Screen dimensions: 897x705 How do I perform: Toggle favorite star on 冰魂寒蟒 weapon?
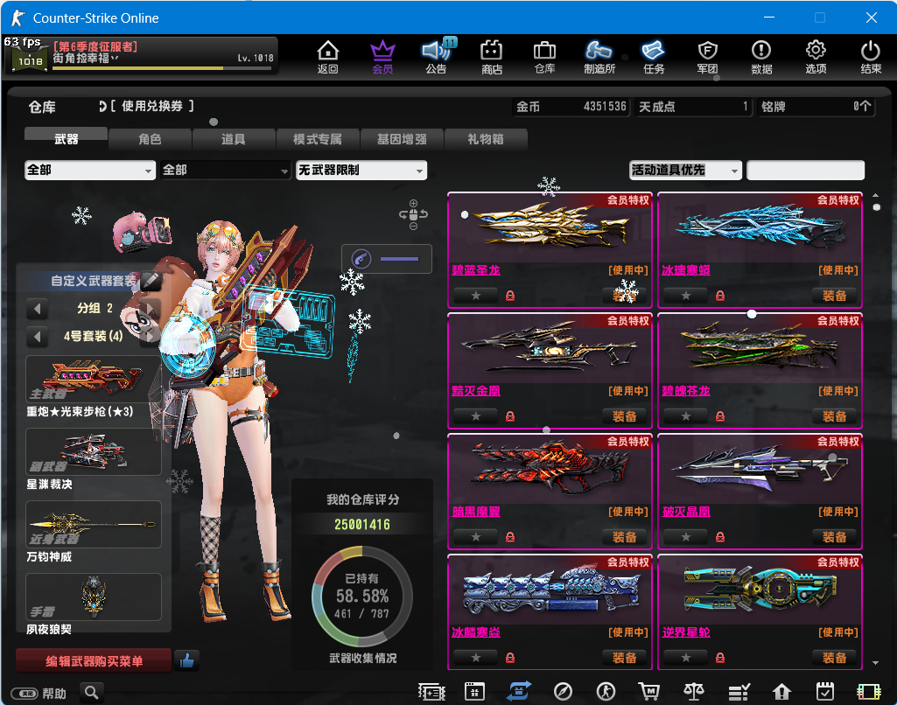pos(686,296)
